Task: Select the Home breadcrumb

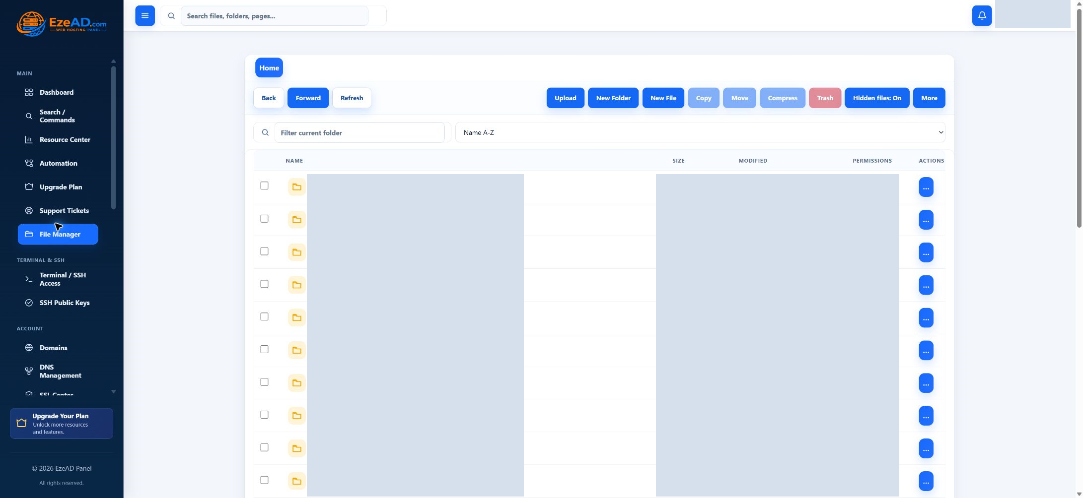Action: pos(269,67)
